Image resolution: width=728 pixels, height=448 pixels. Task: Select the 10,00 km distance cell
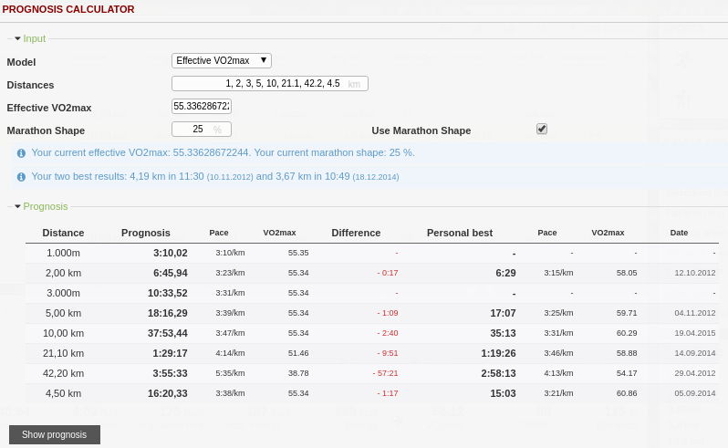pos(63,333)
